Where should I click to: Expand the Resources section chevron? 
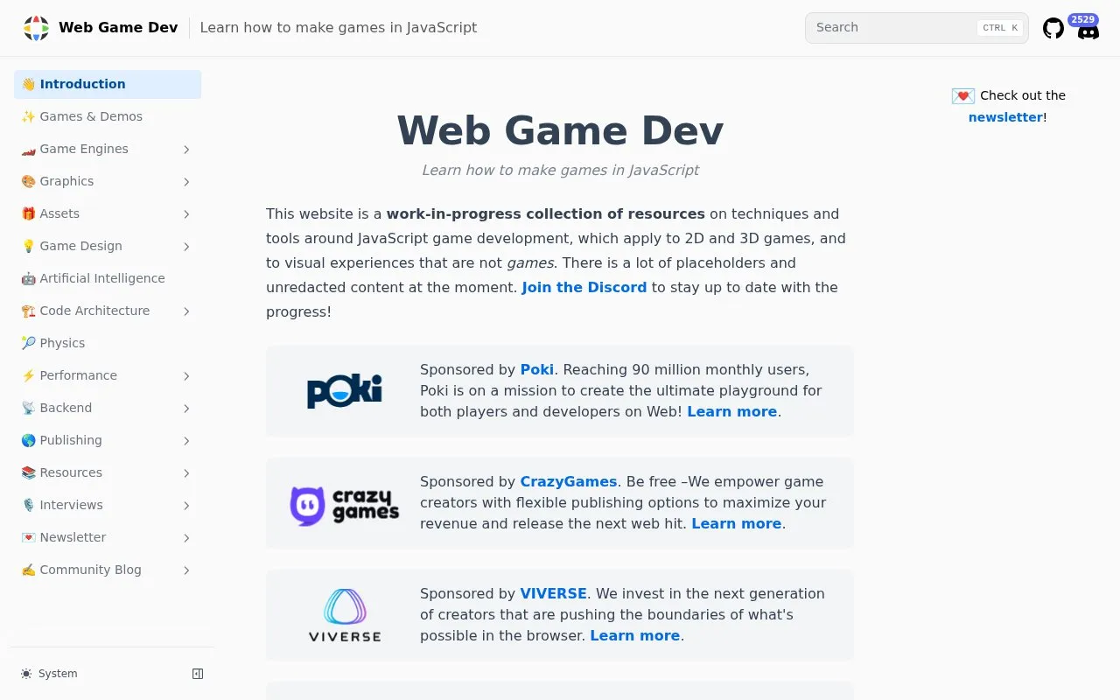tap(186, 473)
